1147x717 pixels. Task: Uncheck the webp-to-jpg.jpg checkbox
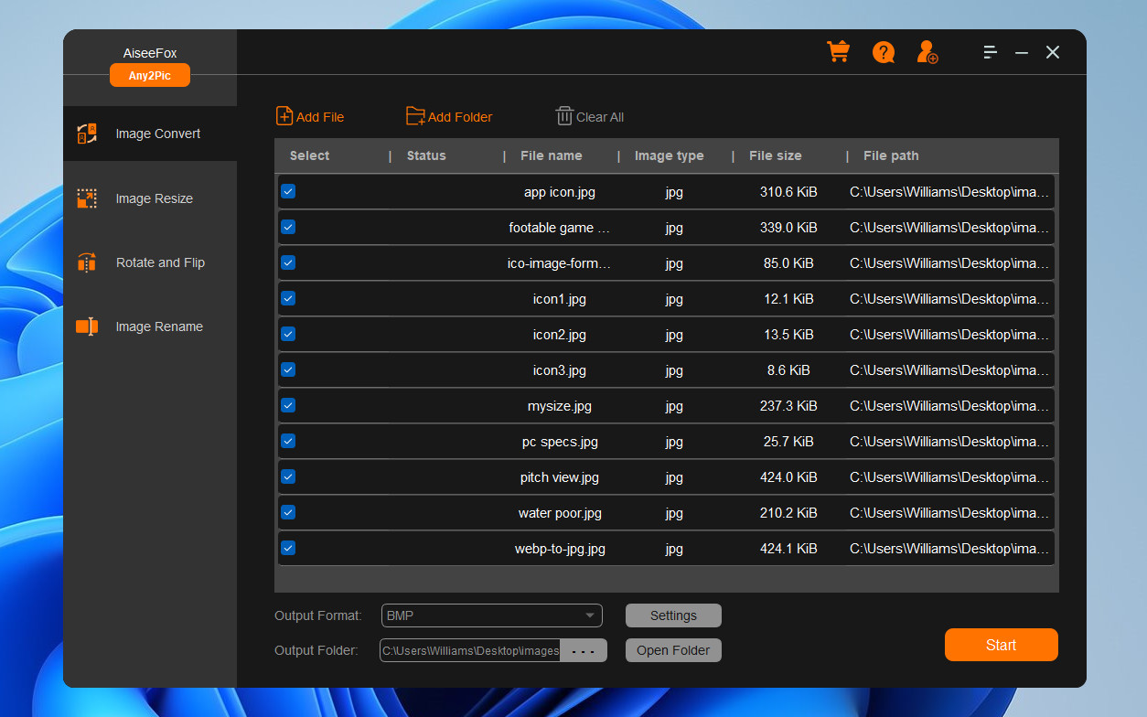pos(288,548)
